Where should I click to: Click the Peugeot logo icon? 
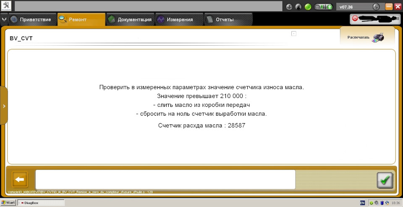6,6
